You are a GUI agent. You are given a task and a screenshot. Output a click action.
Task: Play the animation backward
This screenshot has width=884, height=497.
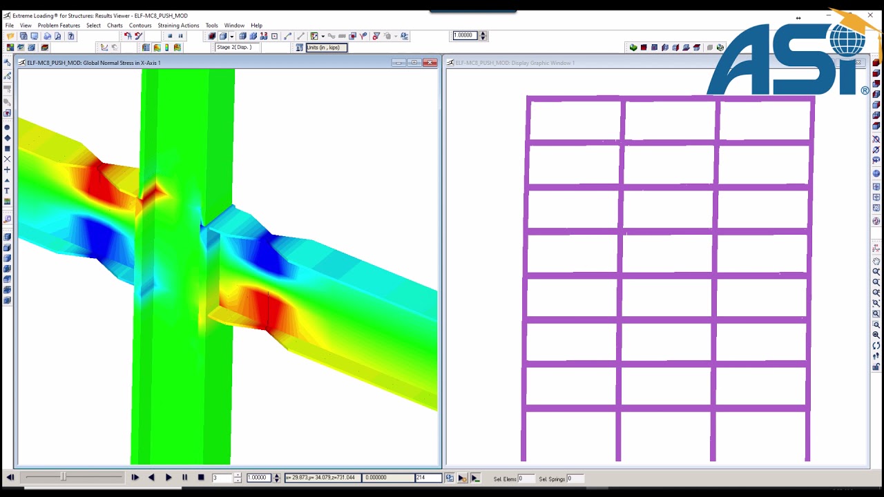click(151, 477)
